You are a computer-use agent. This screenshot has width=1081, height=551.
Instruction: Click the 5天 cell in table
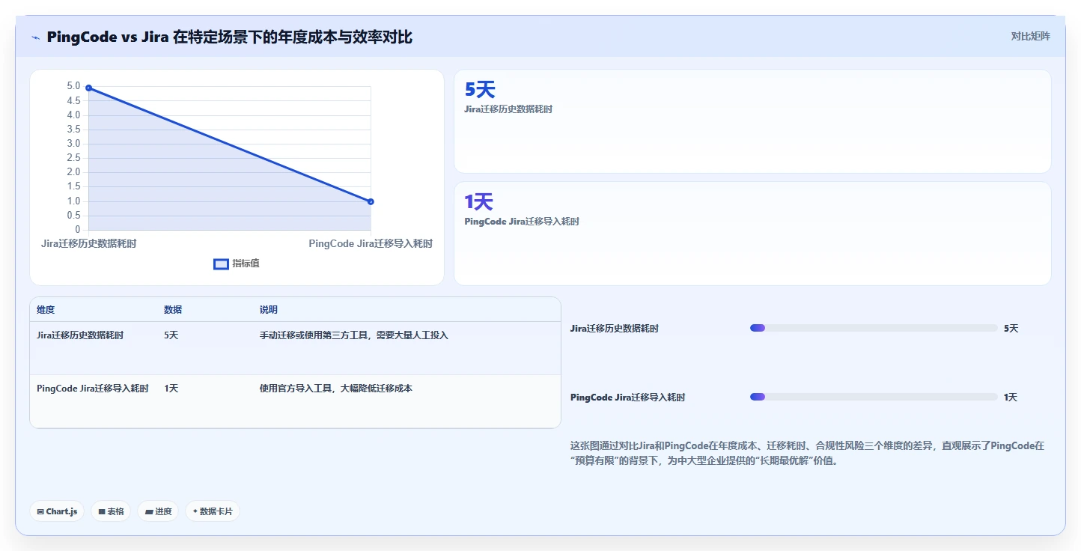[x=171, y=335]
